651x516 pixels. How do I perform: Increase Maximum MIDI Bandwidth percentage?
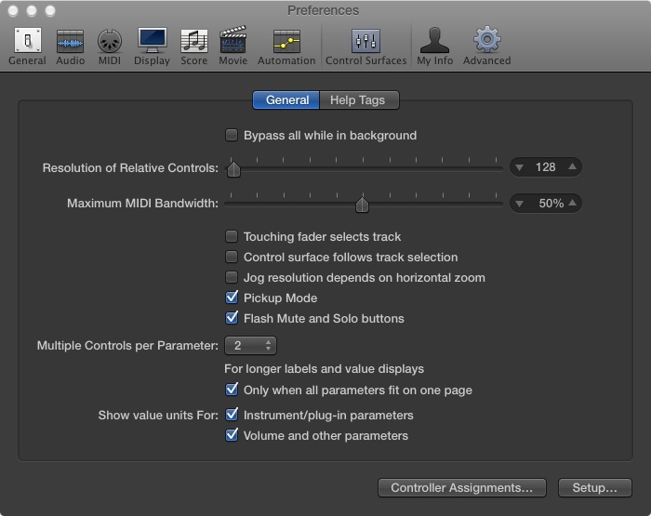click(x=572, y=203)
